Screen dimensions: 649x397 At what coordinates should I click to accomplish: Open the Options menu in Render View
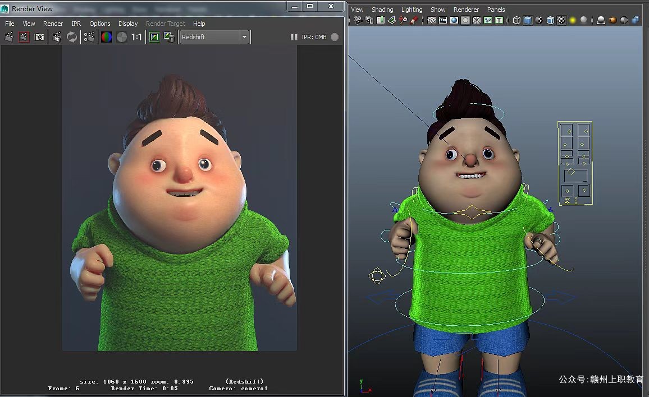[x=100, y=24]
